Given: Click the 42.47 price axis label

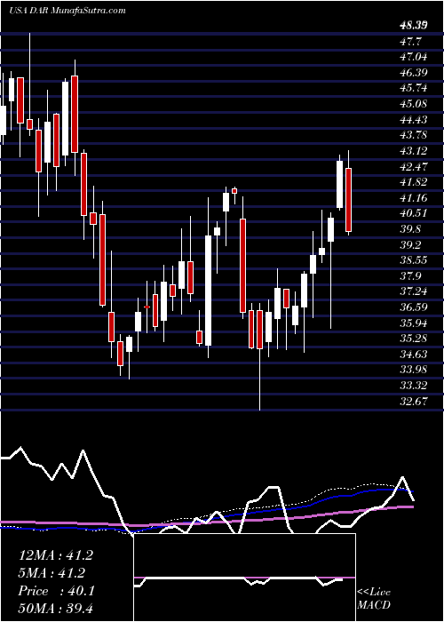Looking at the screenshot, I should point(414,167).
